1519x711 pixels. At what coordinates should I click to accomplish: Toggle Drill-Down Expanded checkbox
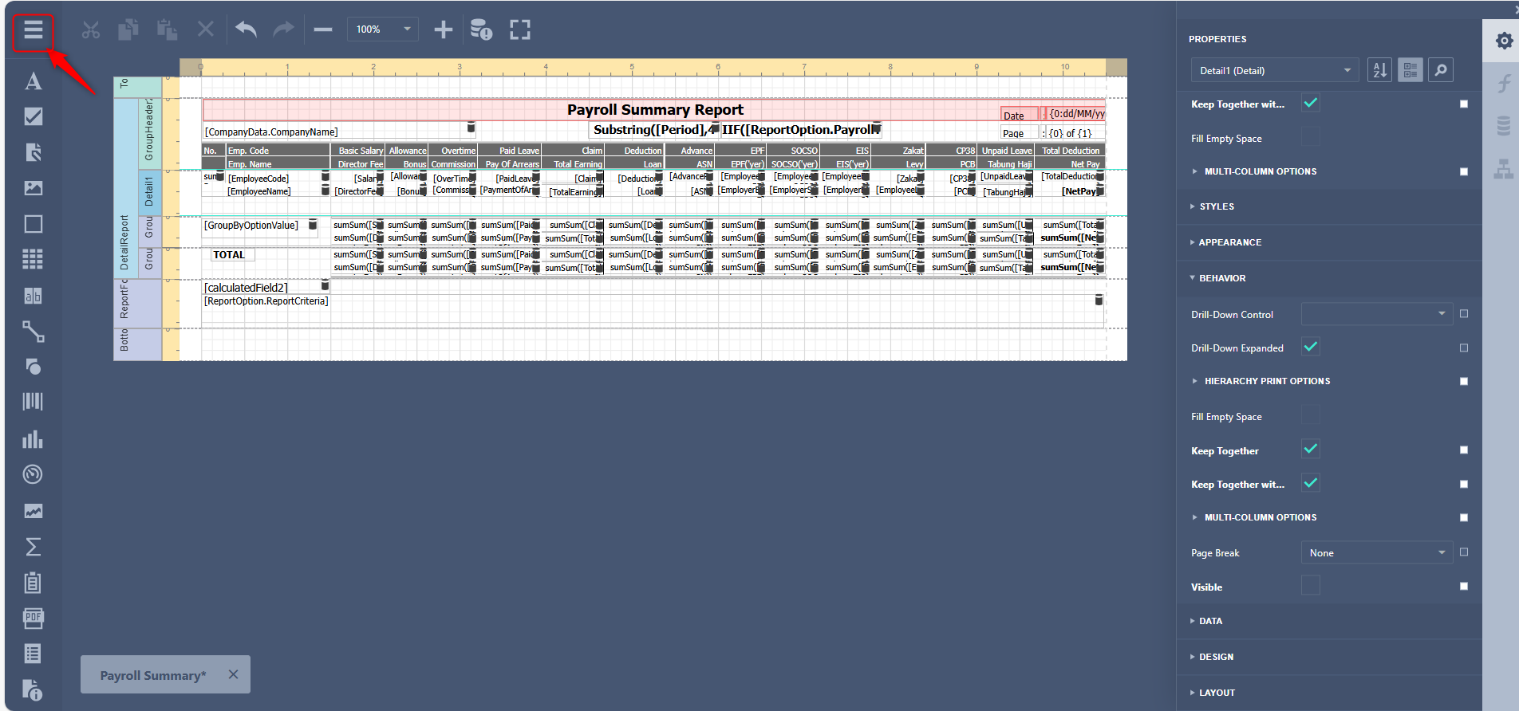tap(1310, 347)
